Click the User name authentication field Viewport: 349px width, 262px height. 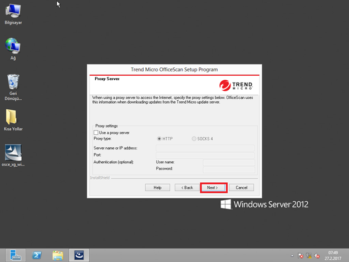tap(229, 163)
